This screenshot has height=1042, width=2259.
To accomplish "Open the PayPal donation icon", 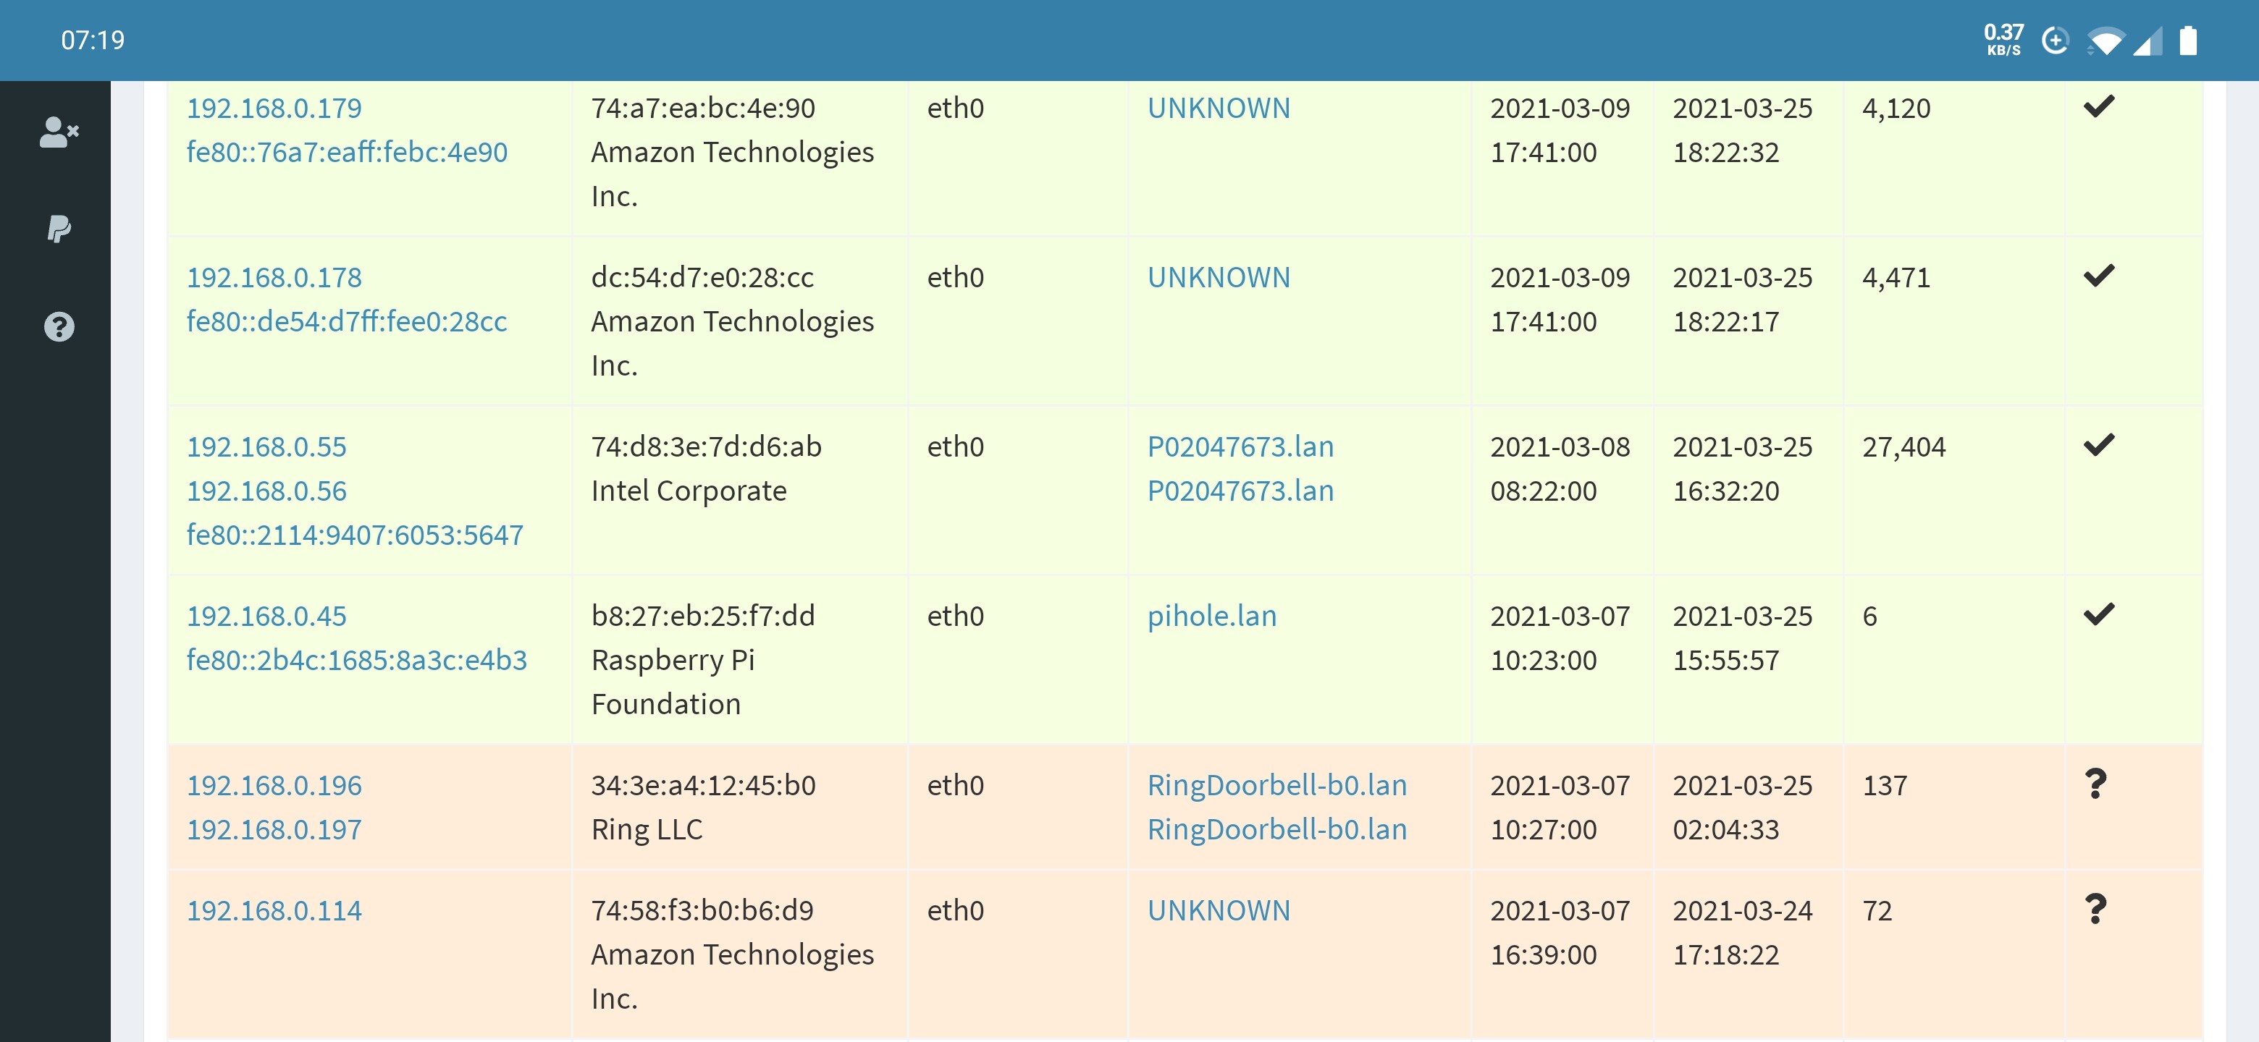I will [x=58, y=229].
